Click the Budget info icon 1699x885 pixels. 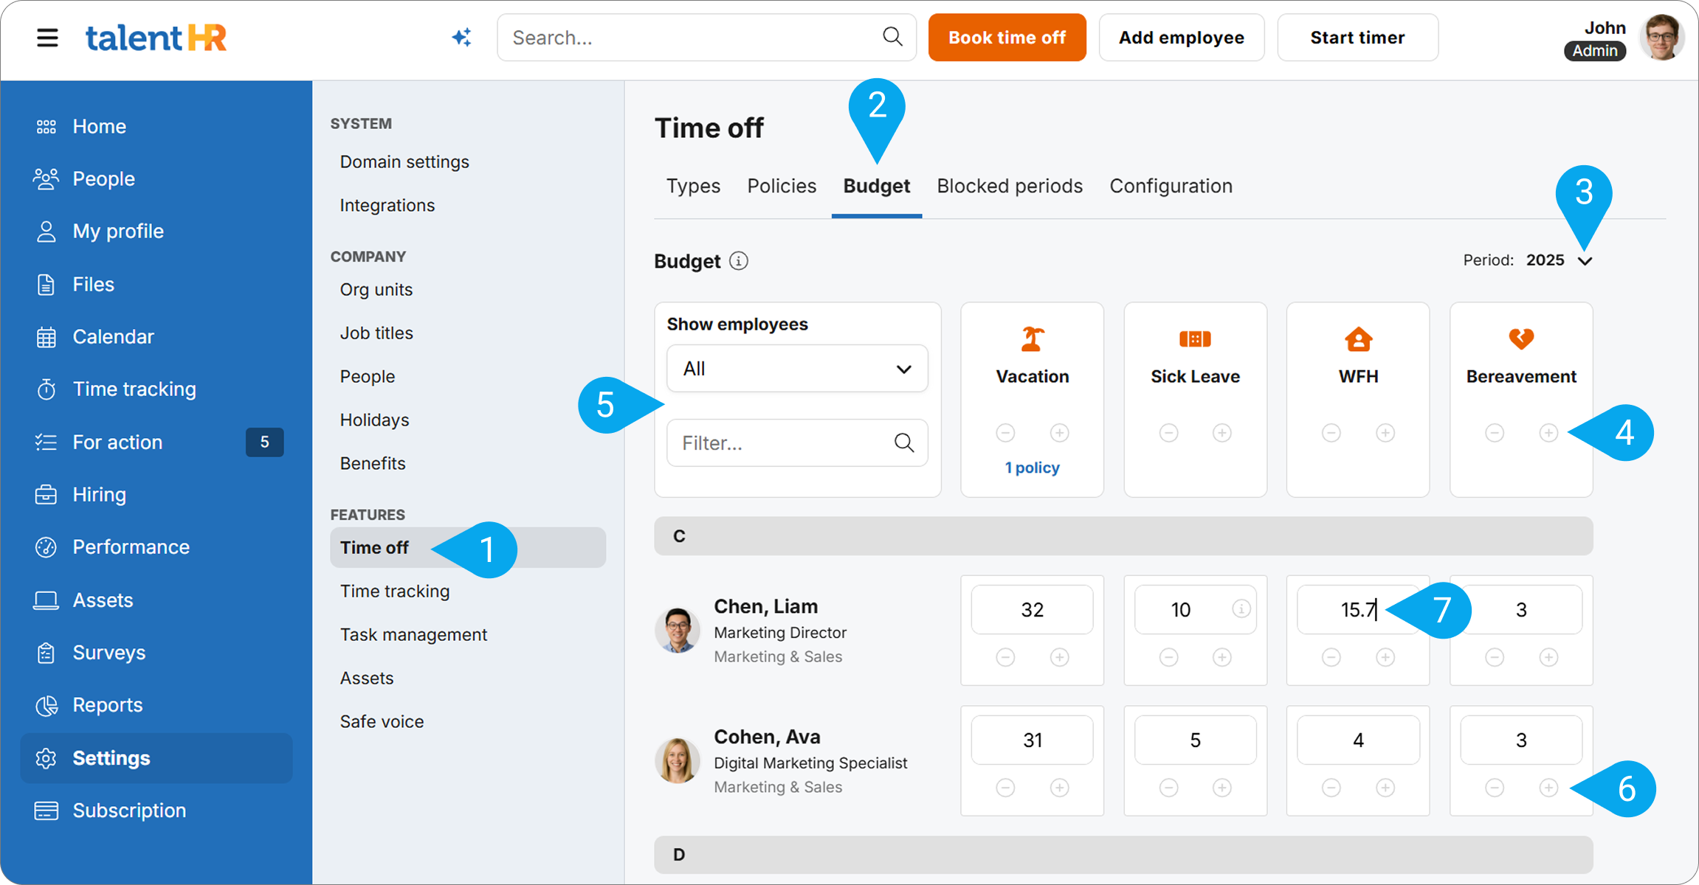739,261
